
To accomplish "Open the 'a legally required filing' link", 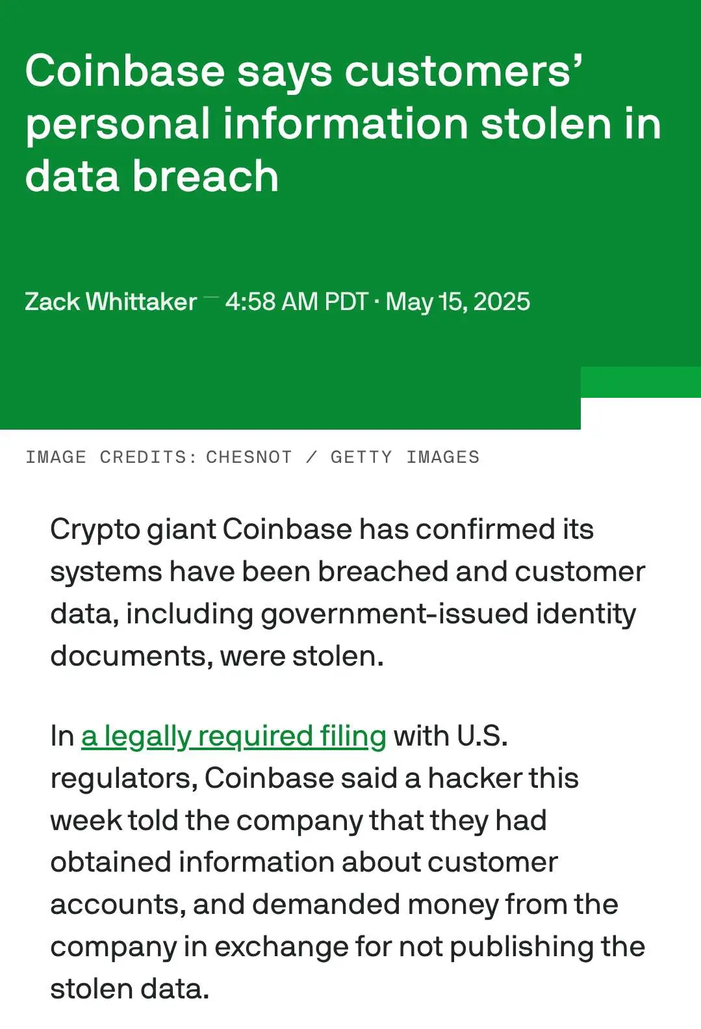I will (233, 736).
